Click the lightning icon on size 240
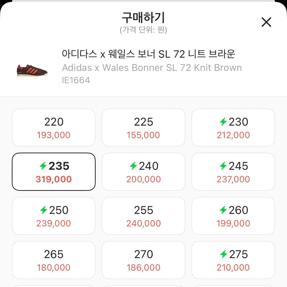Viewport: 287px width, 287px height. pos(134,166)
